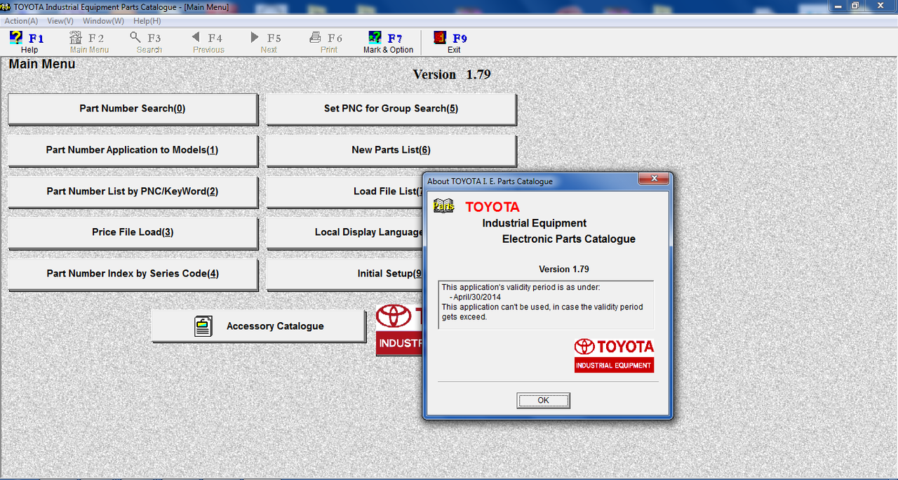Restore down the main application window
The height and width of the screenshot is (480, 898).
855,6
